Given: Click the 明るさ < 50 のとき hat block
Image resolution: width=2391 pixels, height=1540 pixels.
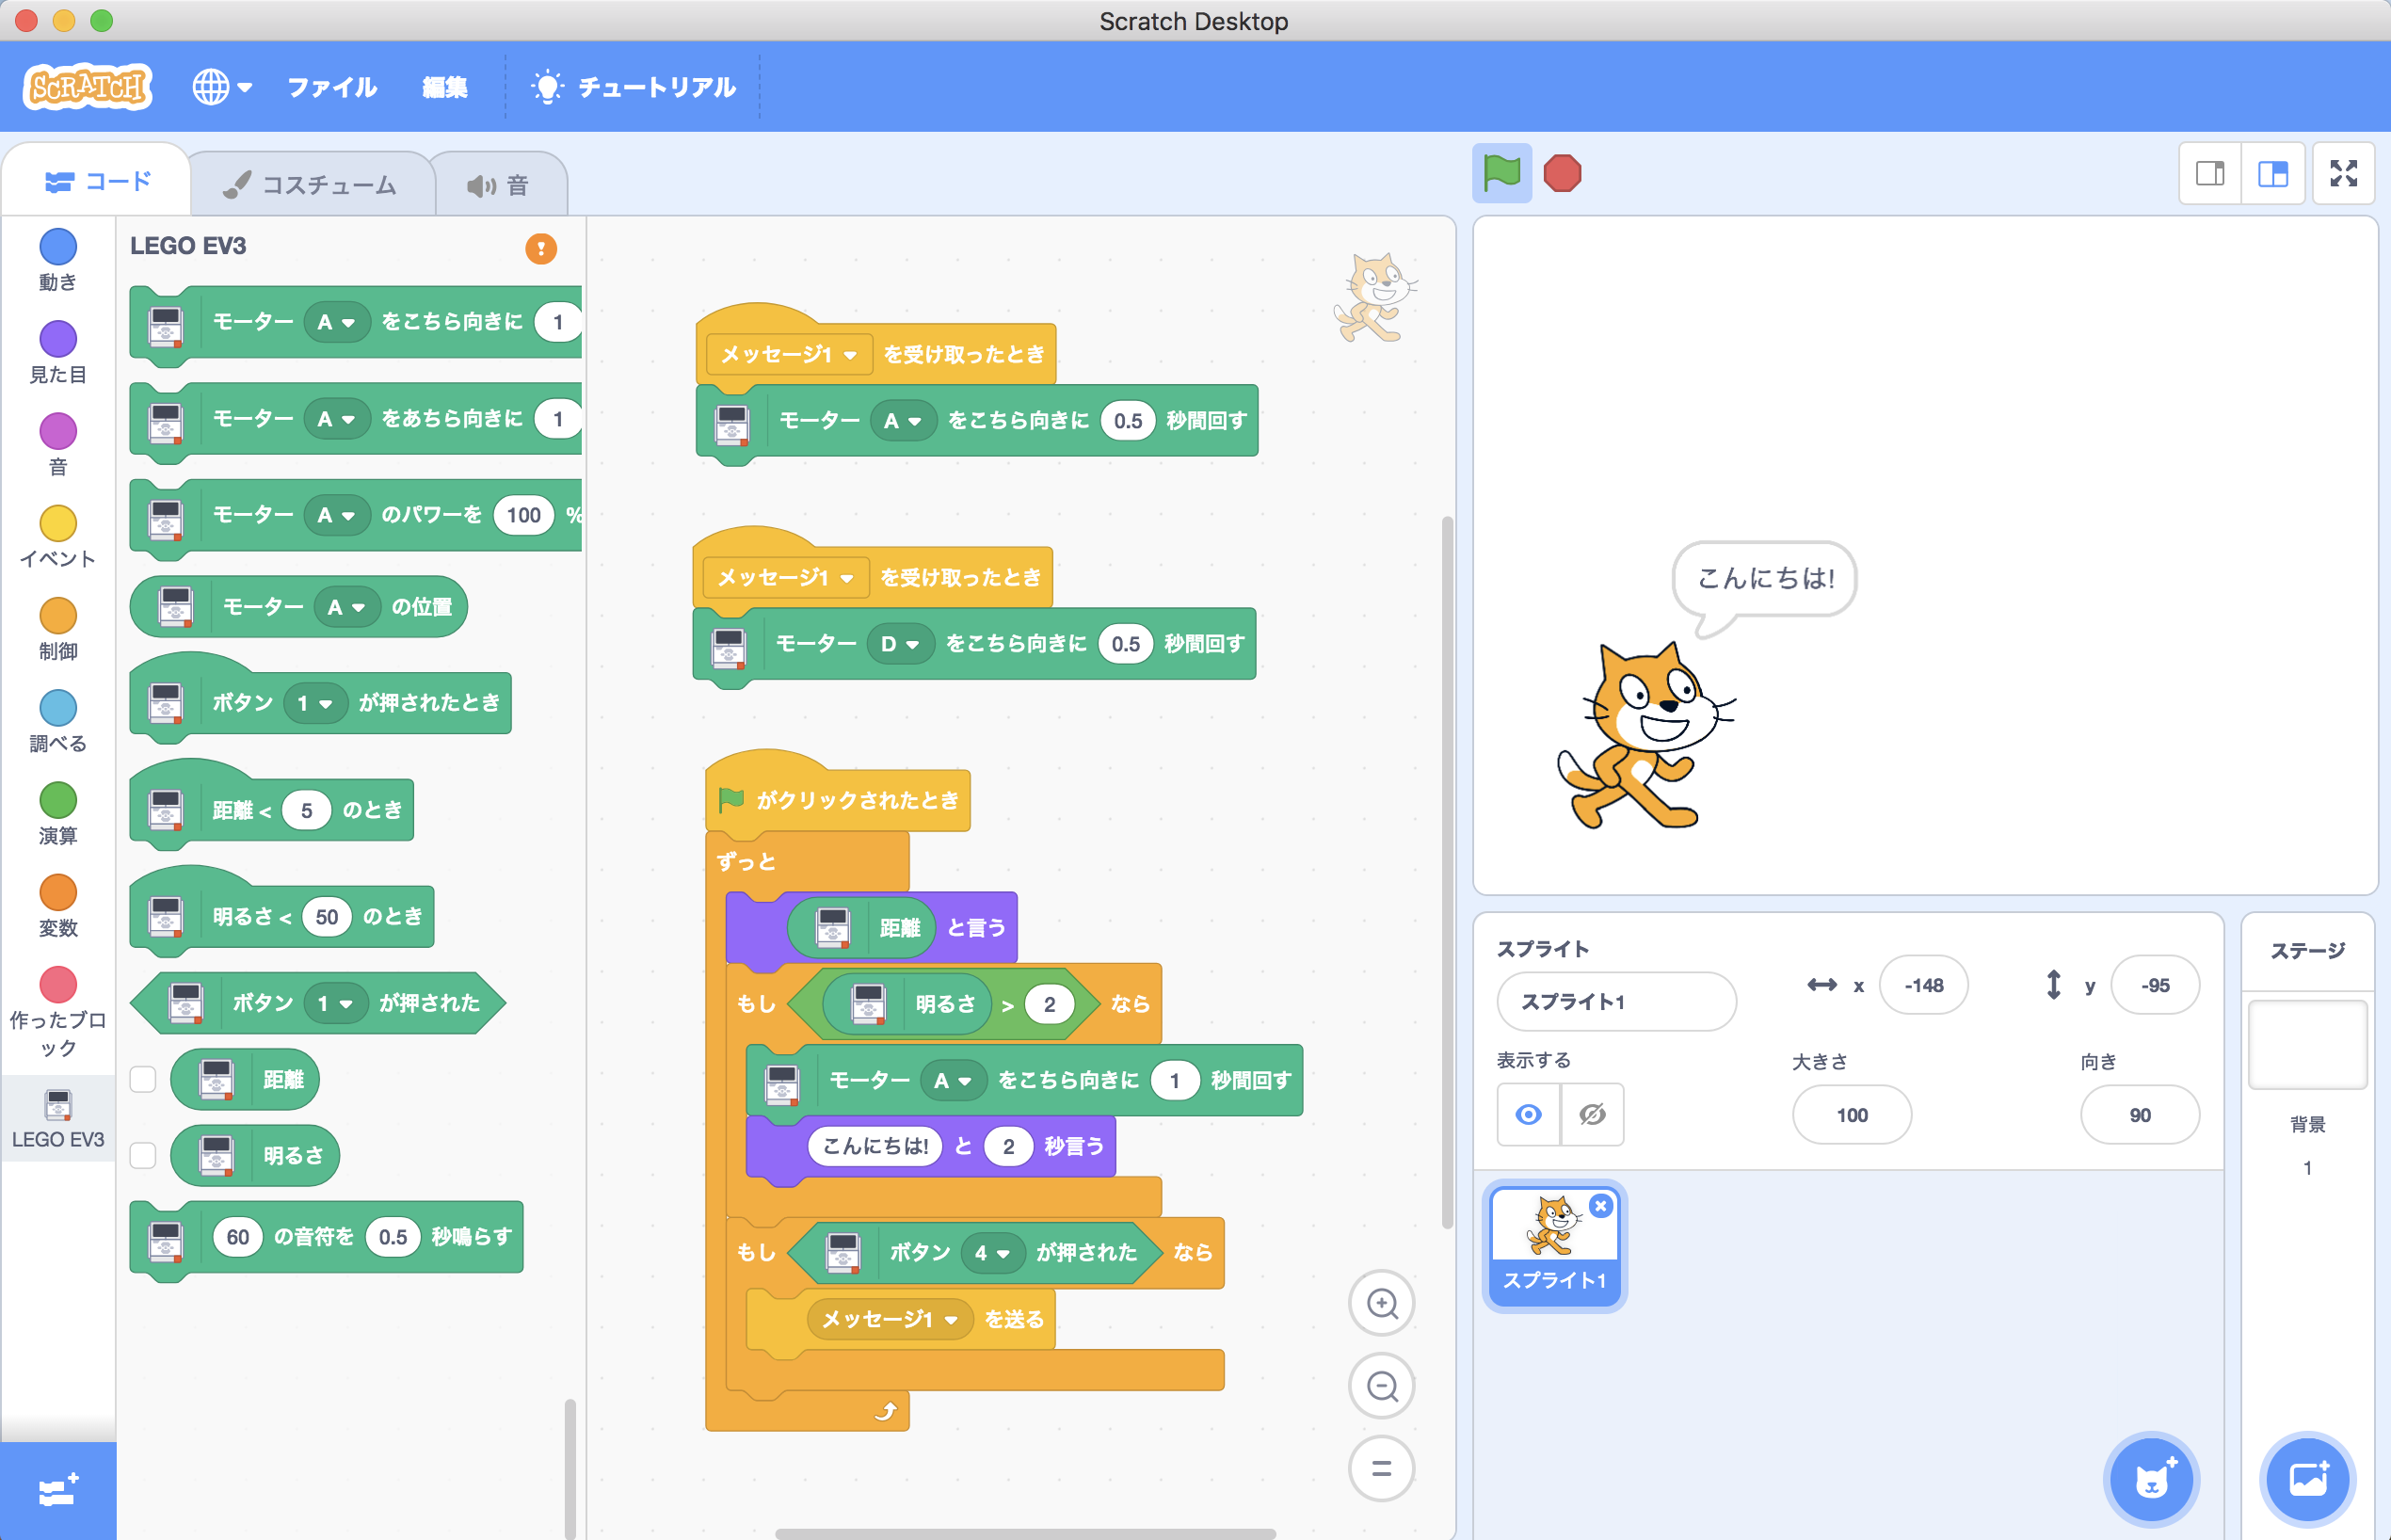Looking at the screenshot, I should point(282,914).
